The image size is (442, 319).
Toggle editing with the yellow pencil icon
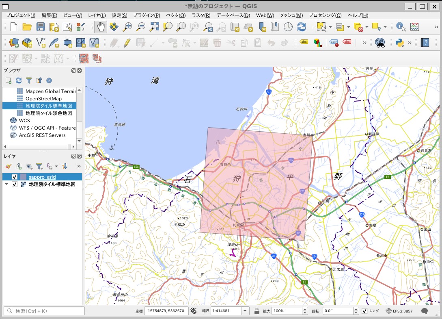(x=127, y=43)
